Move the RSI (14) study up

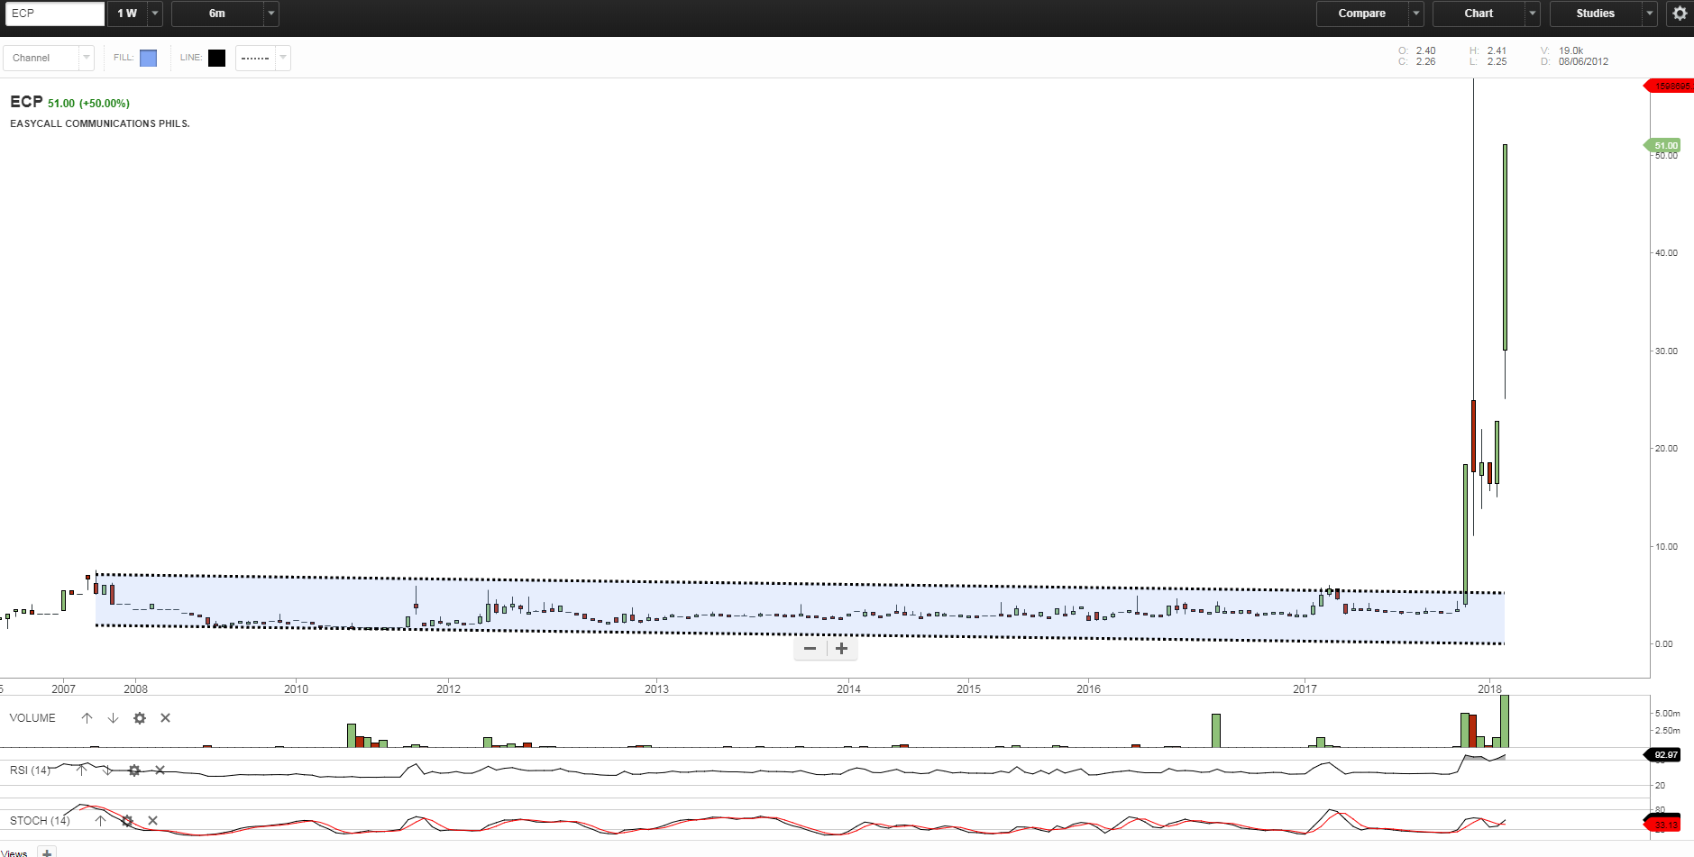[81, 770]
